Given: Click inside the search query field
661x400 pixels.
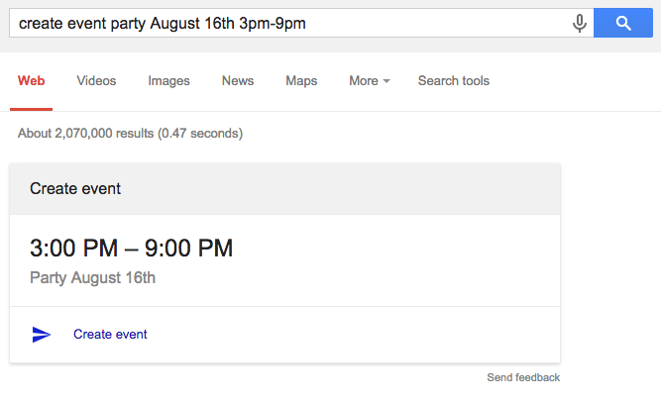Looking at the screenshot, I should [x=287, y=23].
